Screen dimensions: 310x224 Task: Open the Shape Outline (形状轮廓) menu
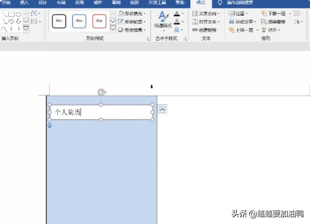[131, 22]
